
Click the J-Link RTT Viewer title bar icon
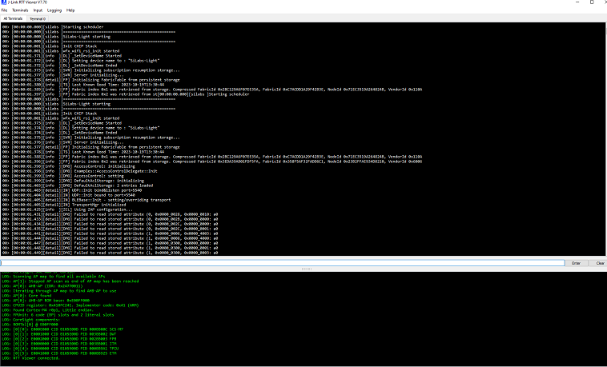pyautogui.click(x=3, y=2)
